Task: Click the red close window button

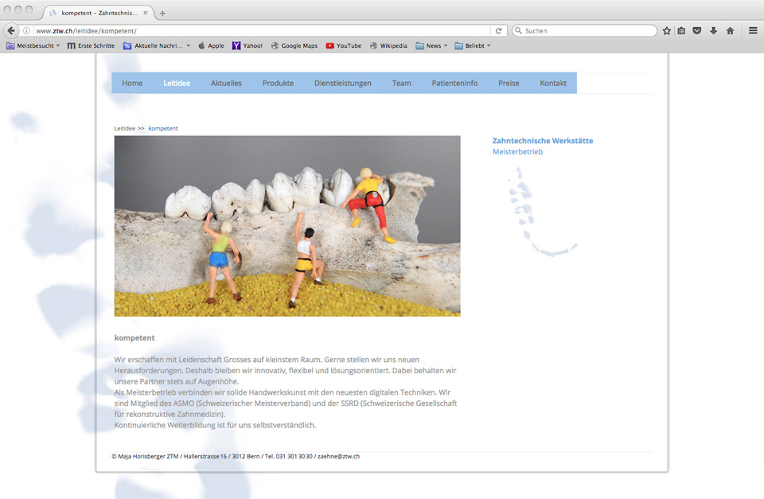Action: (7, 10)
